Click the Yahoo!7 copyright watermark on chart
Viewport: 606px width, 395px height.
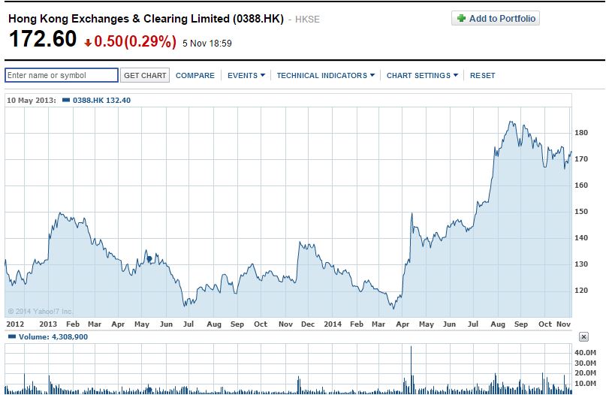[x=41, y=310]
